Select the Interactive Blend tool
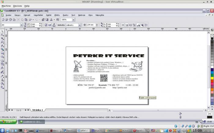The width and height of the screenshot is (214, 133). tap(2, 72)
